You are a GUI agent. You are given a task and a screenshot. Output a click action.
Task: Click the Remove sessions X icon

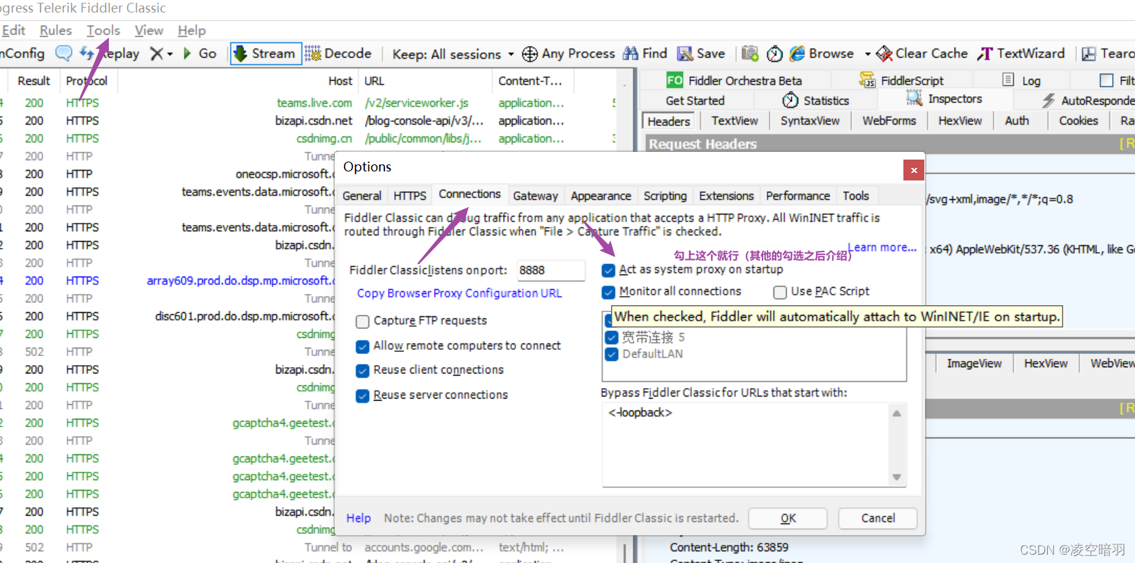pos(157,54)
